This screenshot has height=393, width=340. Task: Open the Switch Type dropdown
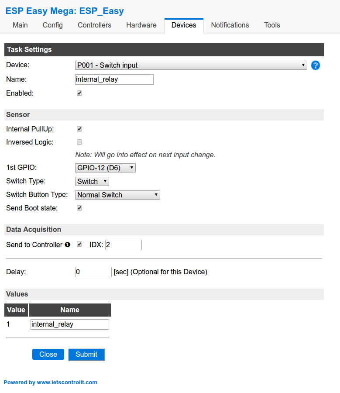[92, 181]
